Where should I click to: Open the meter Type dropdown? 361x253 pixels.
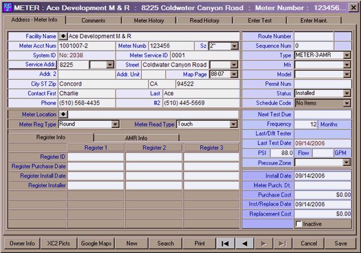click(x=347, y=55)
